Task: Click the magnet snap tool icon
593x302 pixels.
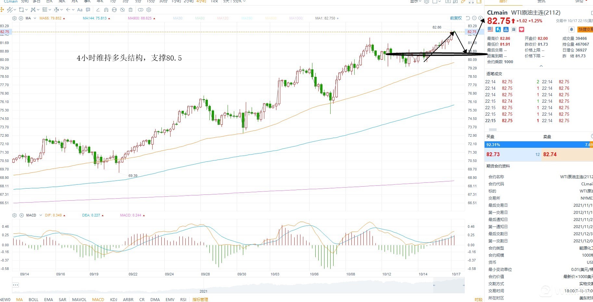Action: (106, 10)
